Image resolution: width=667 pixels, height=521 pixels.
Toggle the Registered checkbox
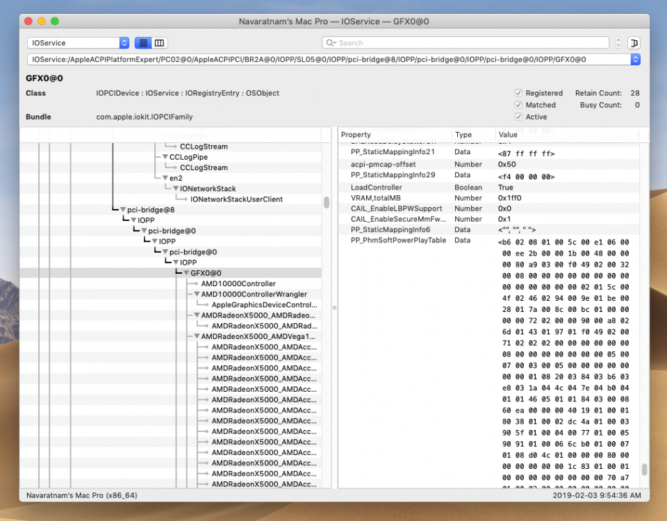[518, 93]
